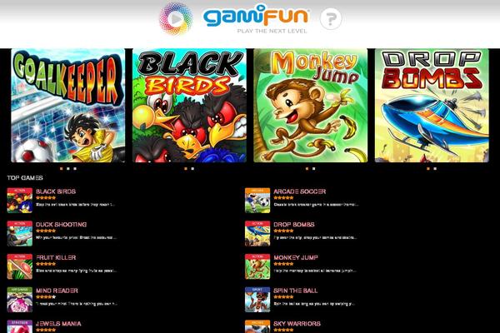Select third carousel dot under Goalkeeper

[x=75, y=168]
